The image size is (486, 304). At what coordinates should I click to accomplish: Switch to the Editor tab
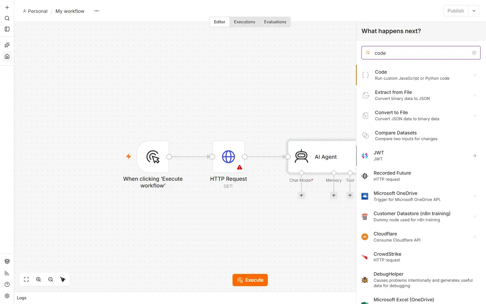click(219, 22)
